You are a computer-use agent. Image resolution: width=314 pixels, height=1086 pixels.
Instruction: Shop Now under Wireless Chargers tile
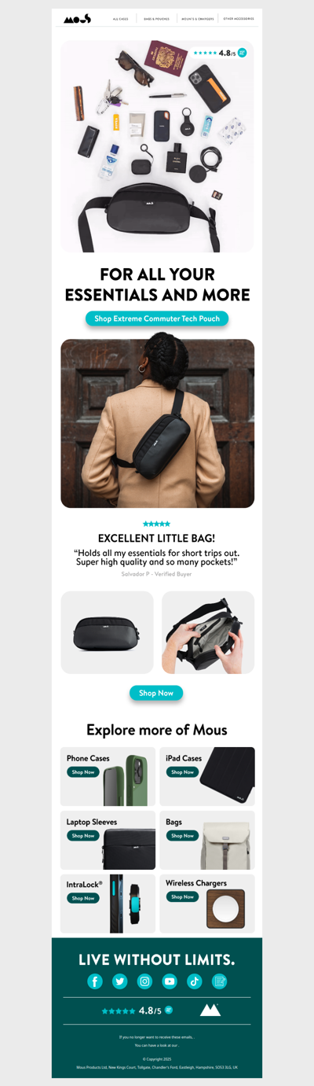coord(182,896)
